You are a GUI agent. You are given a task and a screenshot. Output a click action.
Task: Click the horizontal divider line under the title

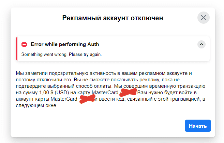point(113,28)
